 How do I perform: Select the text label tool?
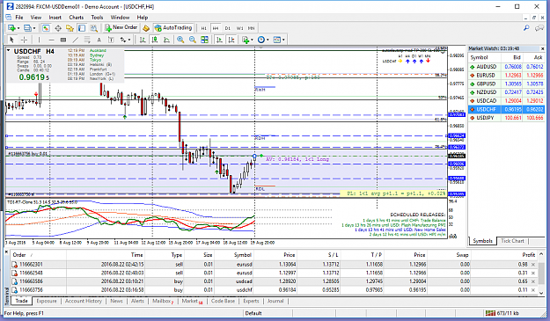coord(111,40)
